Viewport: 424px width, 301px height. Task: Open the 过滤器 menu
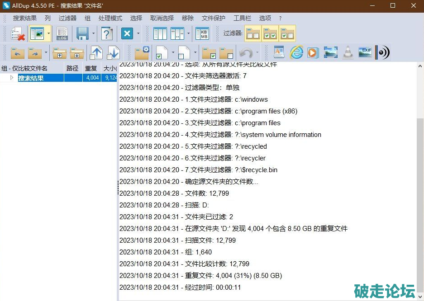coord(67,18)
